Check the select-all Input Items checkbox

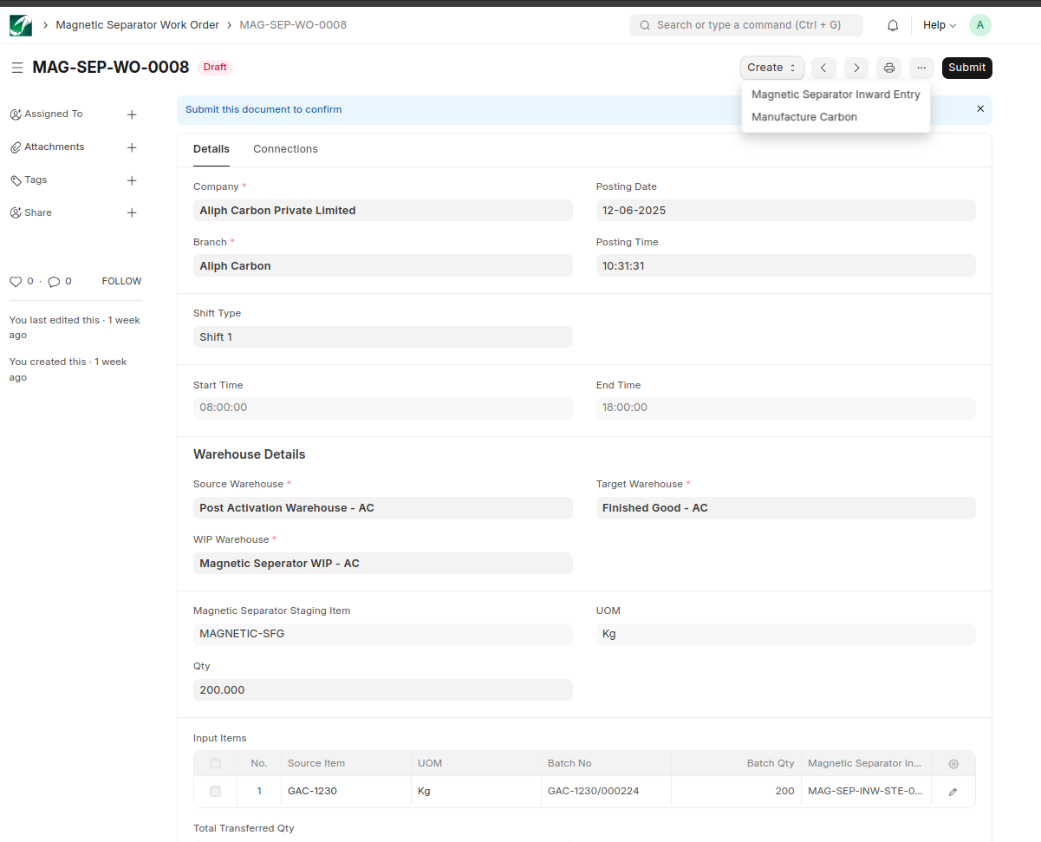click(x=215, y=763)
